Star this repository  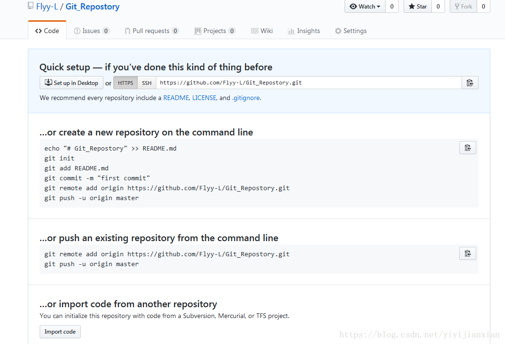pos(418,7)
